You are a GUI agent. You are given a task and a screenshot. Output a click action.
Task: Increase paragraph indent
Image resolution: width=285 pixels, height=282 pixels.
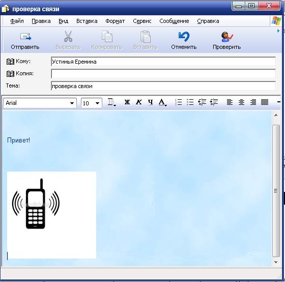point(214,102)
